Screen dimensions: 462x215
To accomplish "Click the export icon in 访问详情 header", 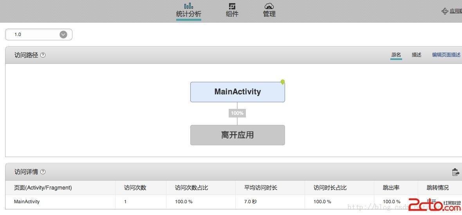I will (455, 172).
